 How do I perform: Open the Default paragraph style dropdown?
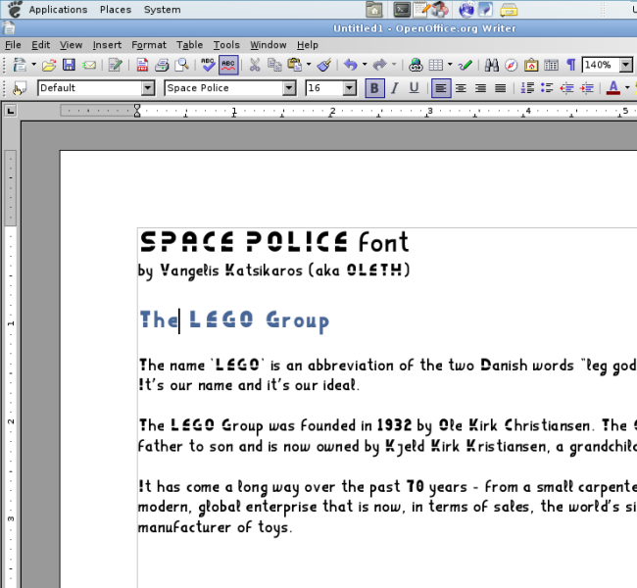tap(148, 88)
